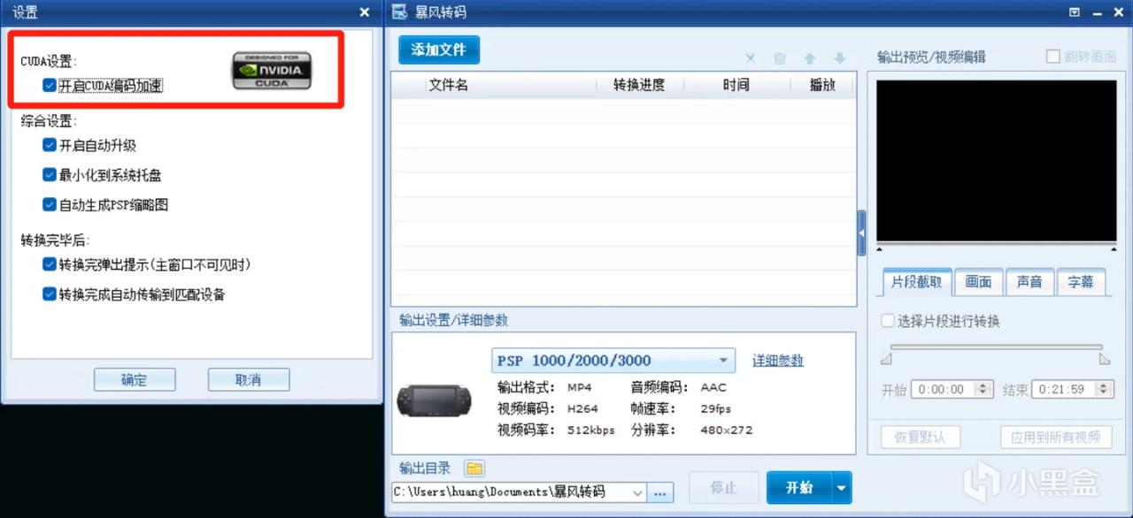Toggle 转换完弹出提示 checkbox
The image size is (1133, 518).
pos(50,264)
